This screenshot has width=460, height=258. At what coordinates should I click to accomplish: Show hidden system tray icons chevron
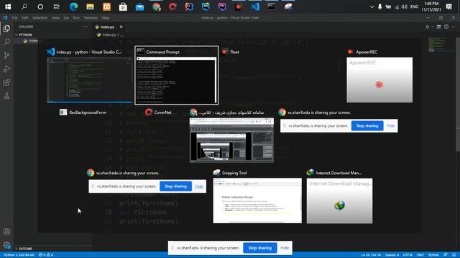tap(372, 6)
